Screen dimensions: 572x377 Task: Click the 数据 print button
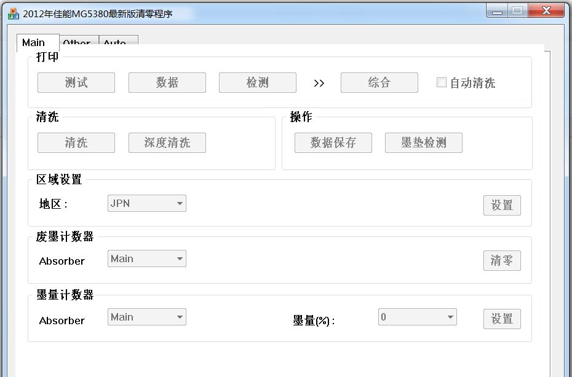tap(167, 83)
